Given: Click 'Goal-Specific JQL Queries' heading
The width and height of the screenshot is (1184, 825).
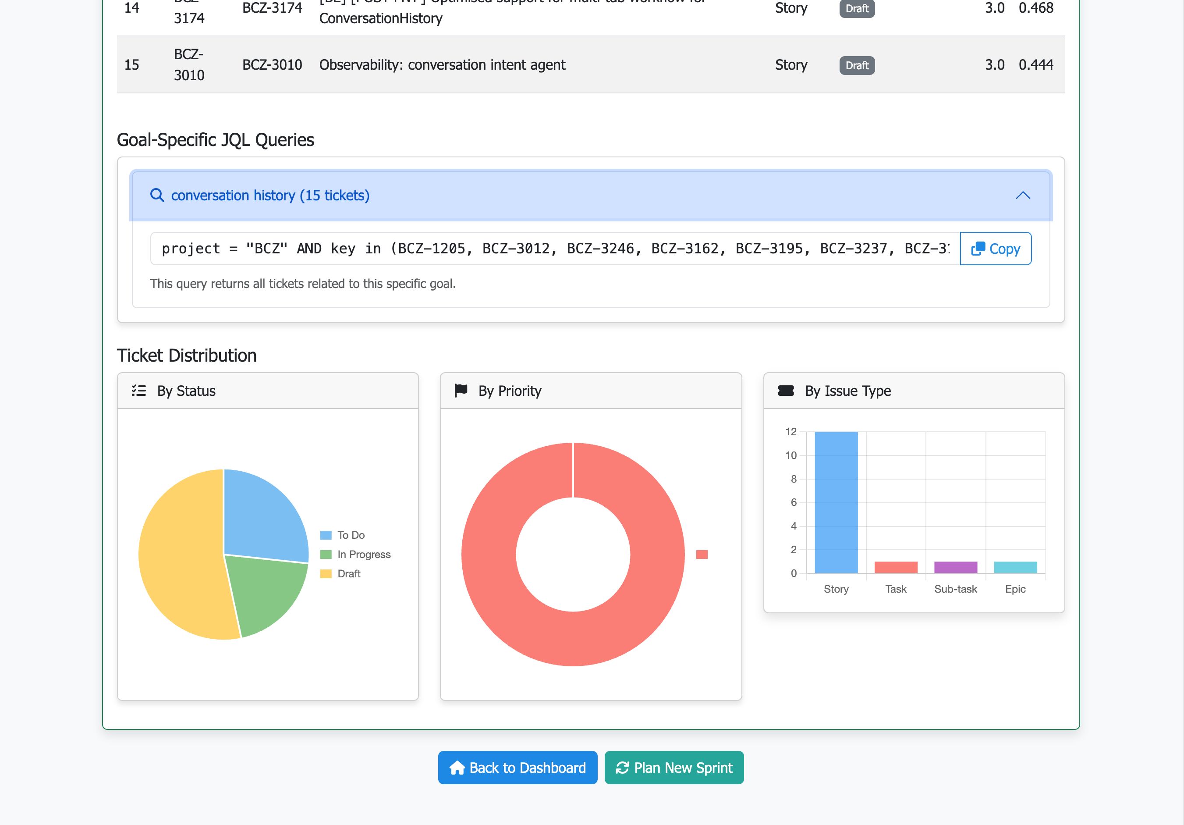Looking at the screenshot, I should tap(215, 140).
